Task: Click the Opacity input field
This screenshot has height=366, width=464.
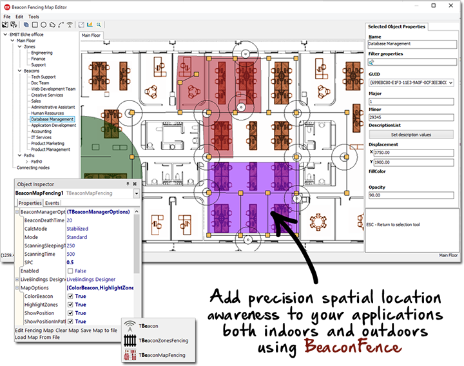Action: point(411,195)
